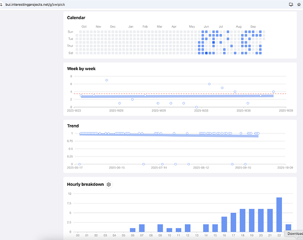Focus the address bar showing bui.interestingprojects.net/g/swipick
Image resolution: width=303 pixels, height=240 pixels.
click(x=35, y=4)
